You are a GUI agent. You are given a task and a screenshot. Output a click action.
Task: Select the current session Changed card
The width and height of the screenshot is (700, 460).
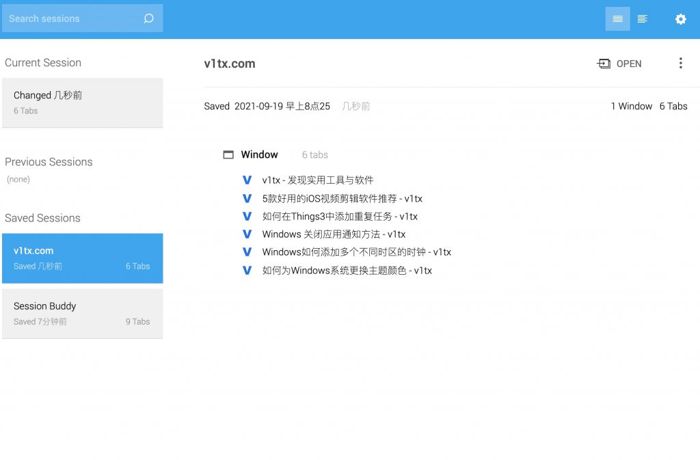83,103
